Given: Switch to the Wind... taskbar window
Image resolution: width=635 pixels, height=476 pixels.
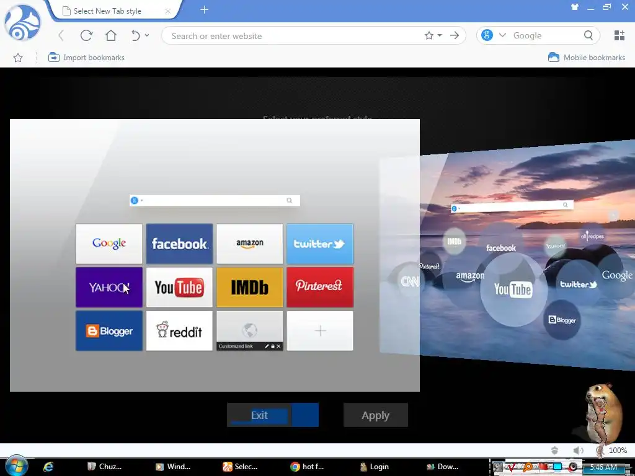Looking at the screenshot, I should (x=173, y=467).
